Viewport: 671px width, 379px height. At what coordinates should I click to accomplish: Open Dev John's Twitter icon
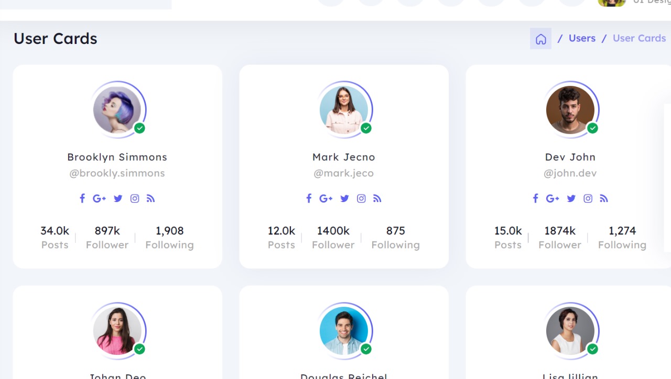point(571,198)
